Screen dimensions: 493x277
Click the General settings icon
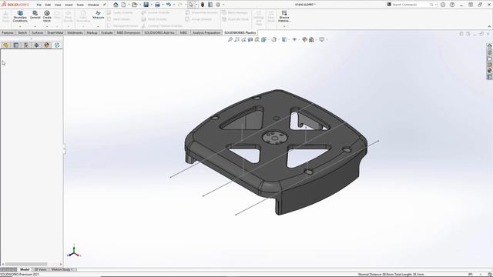click(35, 15)
